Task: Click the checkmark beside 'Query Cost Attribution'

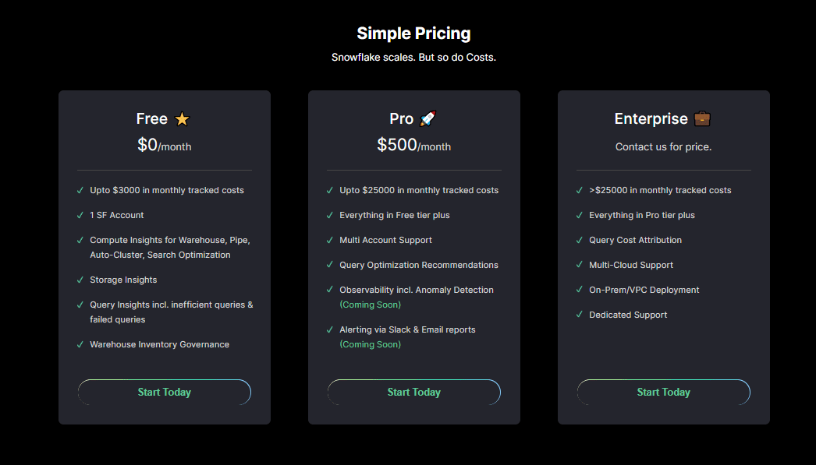Action: [x=579, y=240]
